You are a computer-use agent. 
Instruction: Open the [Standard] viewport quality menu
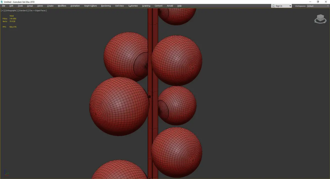tap(23, 10)
